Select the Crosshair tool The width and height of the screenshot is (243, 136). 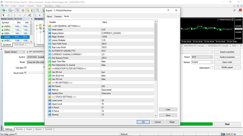(9, 15)
